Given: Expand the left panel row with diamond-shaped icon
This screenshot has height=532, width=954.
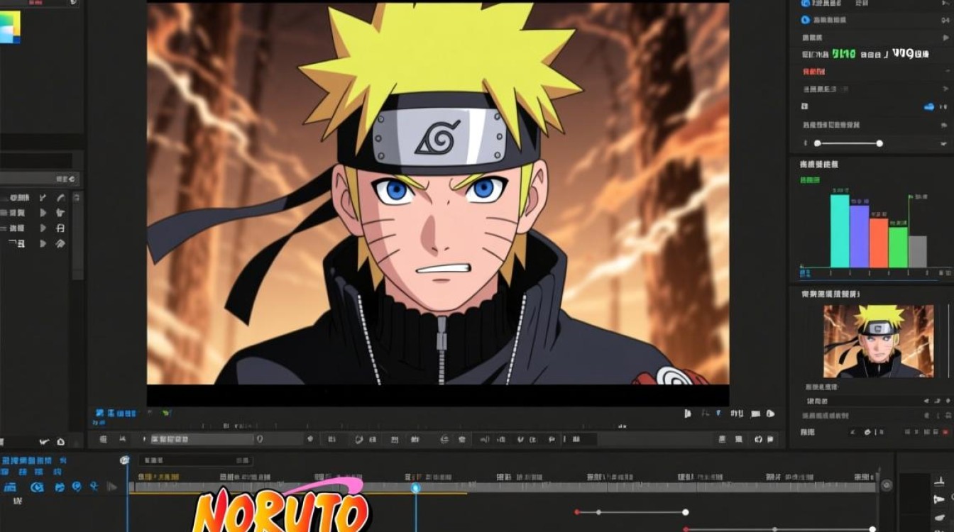Looking at the screenshot, I should (43, 243).
